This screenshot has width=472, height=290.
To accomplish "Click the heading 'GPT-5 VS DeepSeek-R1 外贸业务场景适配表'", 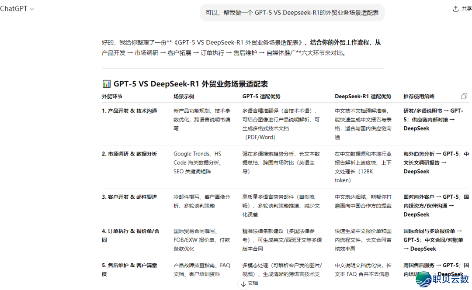I will [x=191, y=84].
